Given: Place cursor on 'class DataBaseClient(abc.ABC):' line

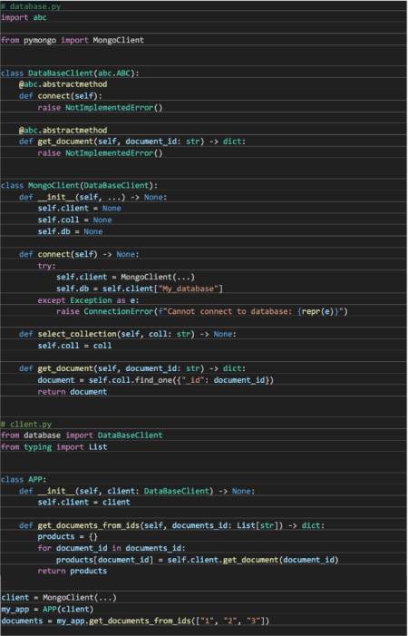Looking at the screenshot, I should [x=70, y=73].
